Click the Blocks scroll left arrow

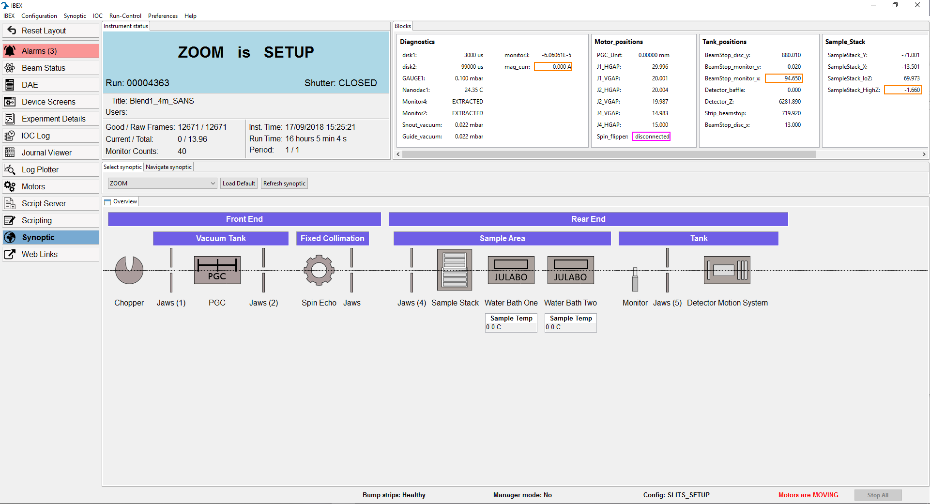(x=398, y=154)
